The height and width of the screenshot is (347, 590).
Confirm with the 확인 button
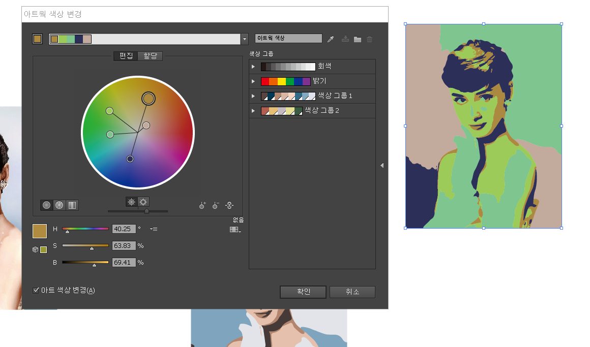303,292
